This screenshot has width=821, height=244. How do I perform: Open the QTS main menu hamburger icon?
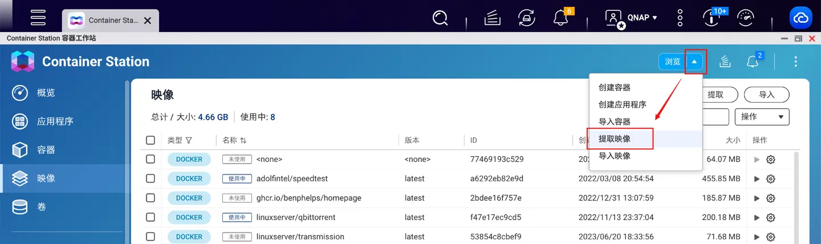[x=38, y=17]
